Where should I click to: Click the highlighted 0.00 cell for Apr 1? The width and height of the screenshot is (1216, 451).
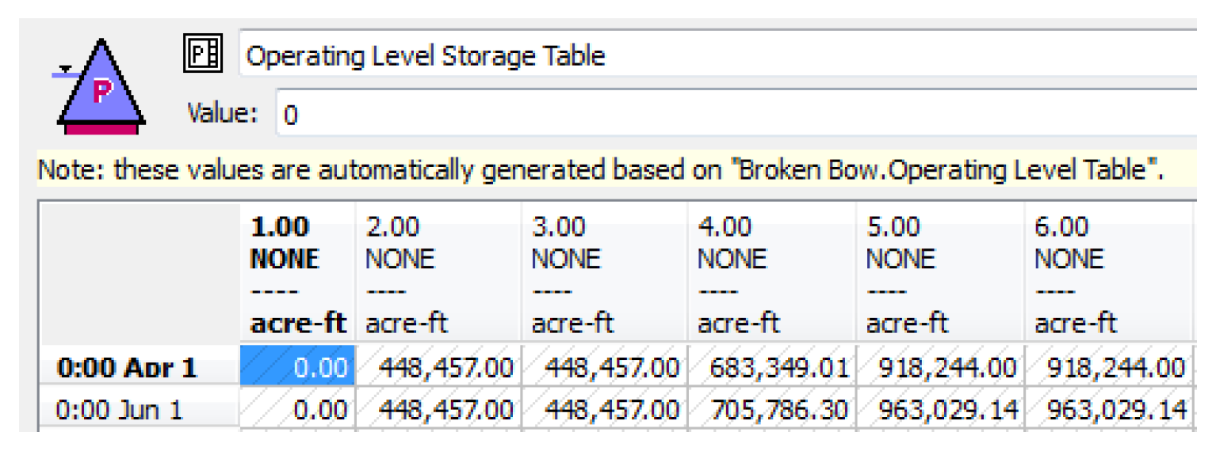coord(297,368)
